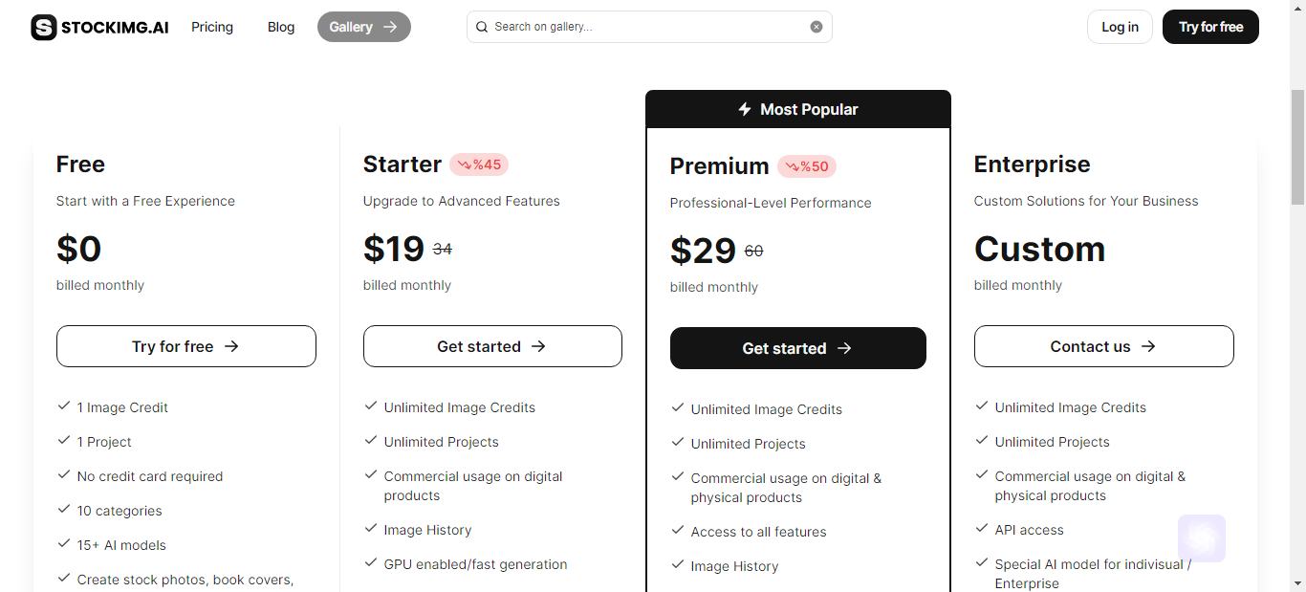The image size is (1306, 592).
Task: Click Contact us on the Enterprise plan
Action: point(1104,346)
